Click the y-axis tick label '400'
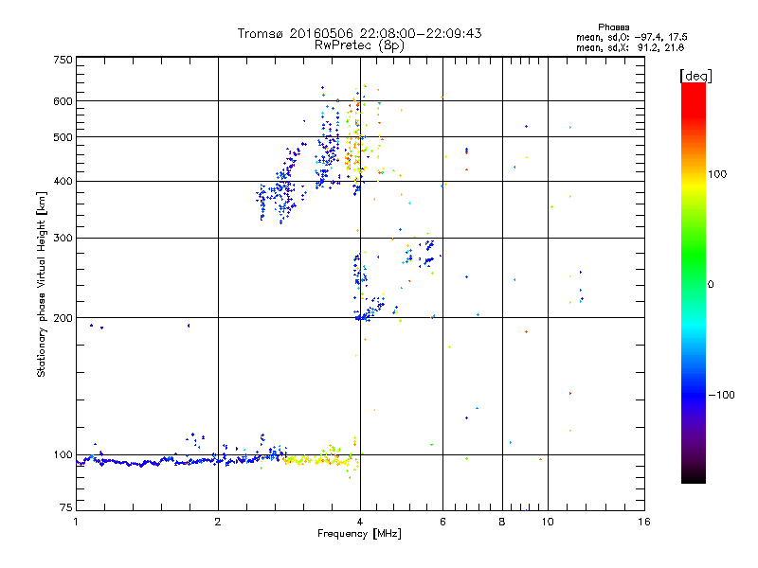 point(63,181)
